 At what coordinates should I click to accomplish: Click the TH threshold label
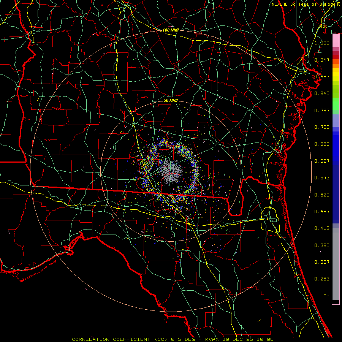[326, 296]
